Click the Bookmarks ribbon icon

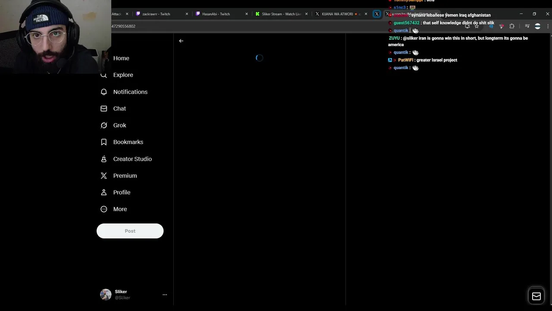point(104,142)
